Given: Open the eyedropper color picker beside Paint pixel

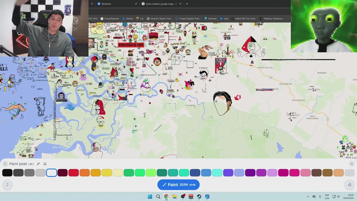Looking at the screenshot, I should pyautogui.click(x=38, y=164).
